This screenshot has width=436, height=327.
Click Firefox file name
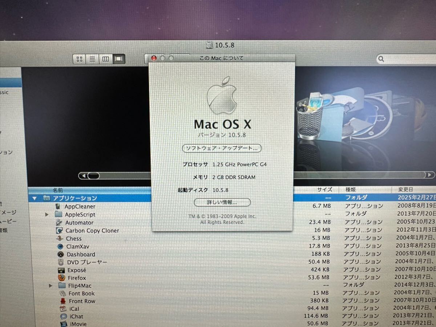(77, 278)
